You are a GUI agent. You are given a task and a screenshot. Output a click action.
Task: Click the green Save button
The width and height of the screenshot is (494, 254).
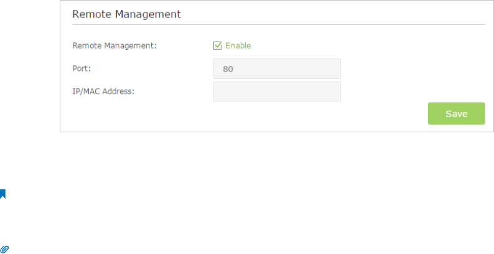456,114
